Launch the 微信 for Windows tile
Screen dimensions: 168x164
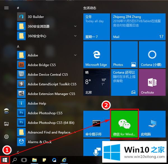(124, 124)
